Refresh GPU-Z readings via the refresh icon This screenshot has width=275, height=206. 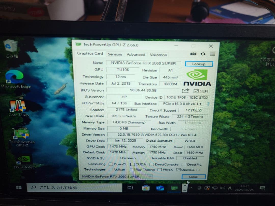pos(203,54)
